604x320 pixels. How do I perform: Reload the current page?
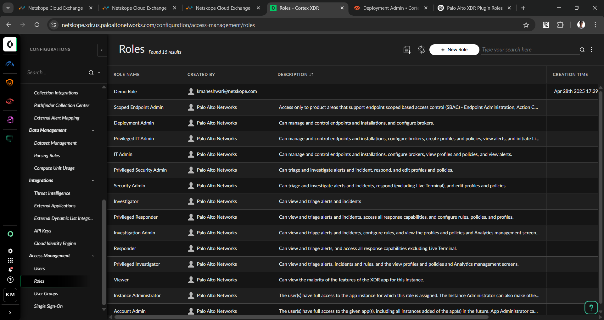(37, 25)
